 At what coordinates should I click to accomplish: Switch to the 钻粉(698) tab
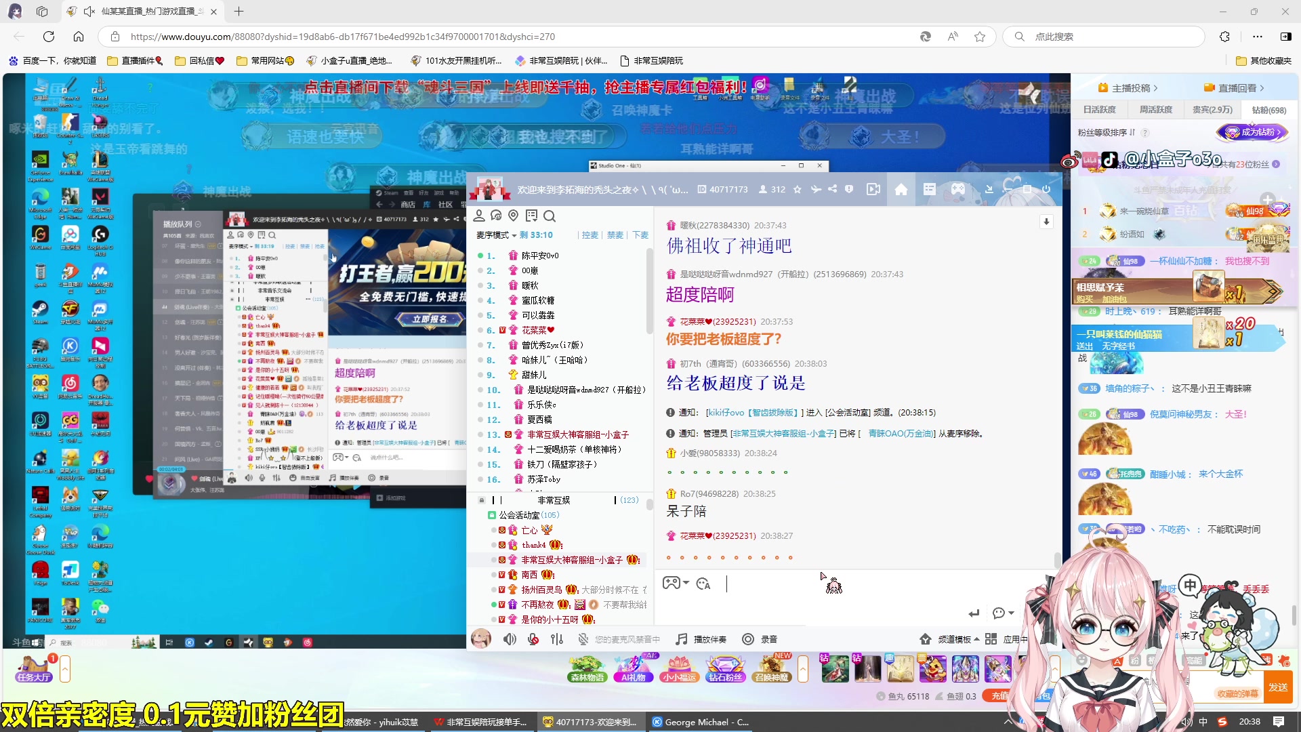pos(1268,110)
